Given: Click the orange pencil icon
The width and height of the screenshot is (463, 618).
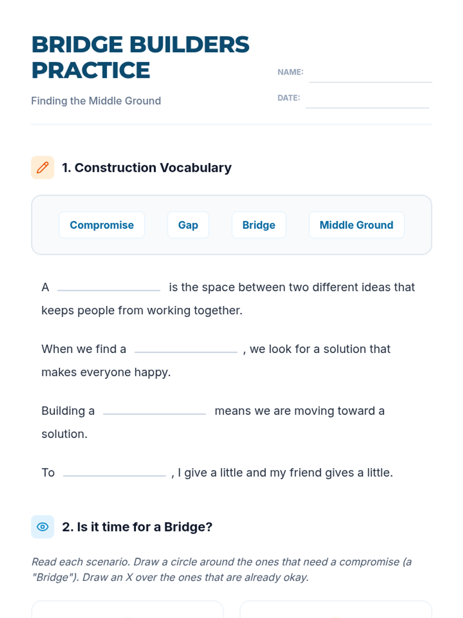Looking at the screenshot, I should coord(42,168).
